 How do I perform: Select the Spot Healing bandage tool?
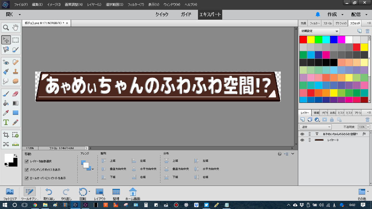point(15,62)
